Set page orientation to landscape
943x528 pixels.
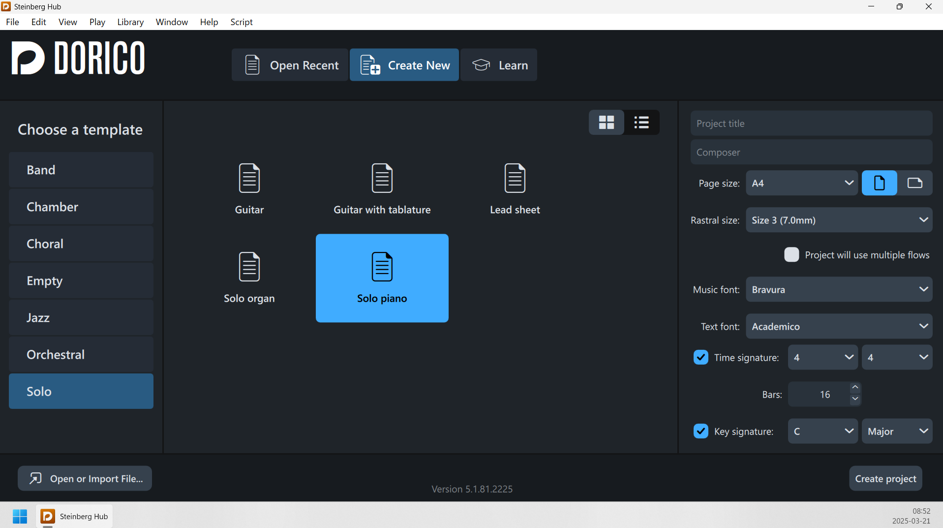coord(914,183)
